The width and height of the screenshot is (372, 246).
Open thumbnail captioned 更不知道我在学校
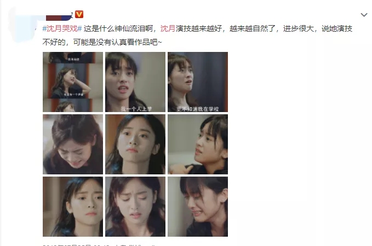pyautogui.click(x=198, y=82)
